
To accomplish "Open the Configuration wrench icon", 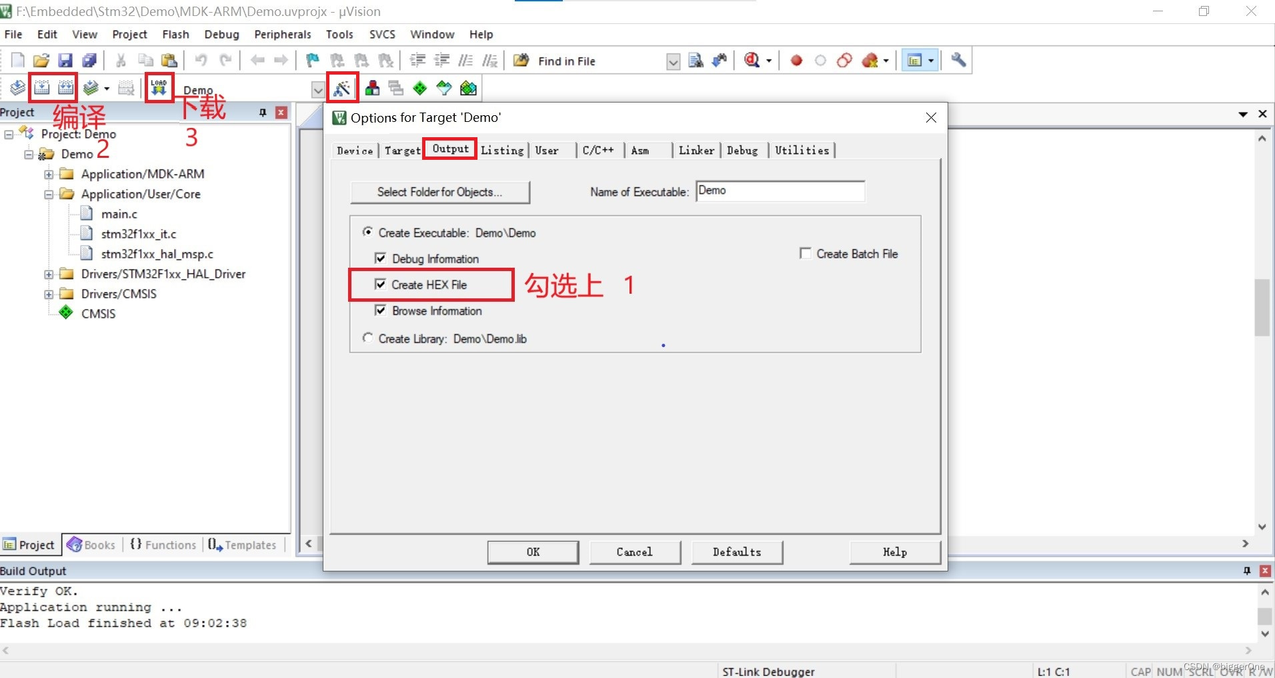I will (958, 61).
